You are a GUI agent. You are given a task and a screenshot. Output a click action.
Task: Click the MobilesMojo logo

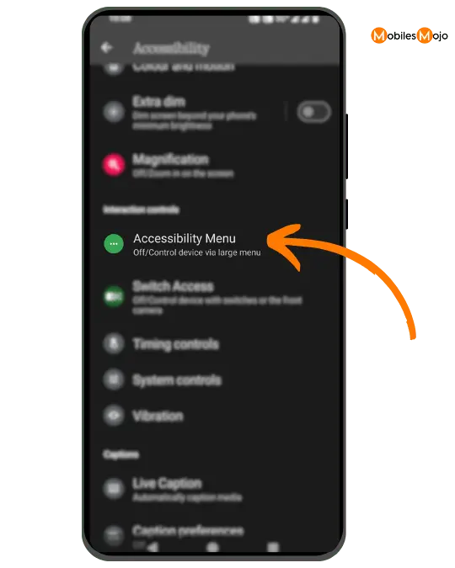click(409, 35)
